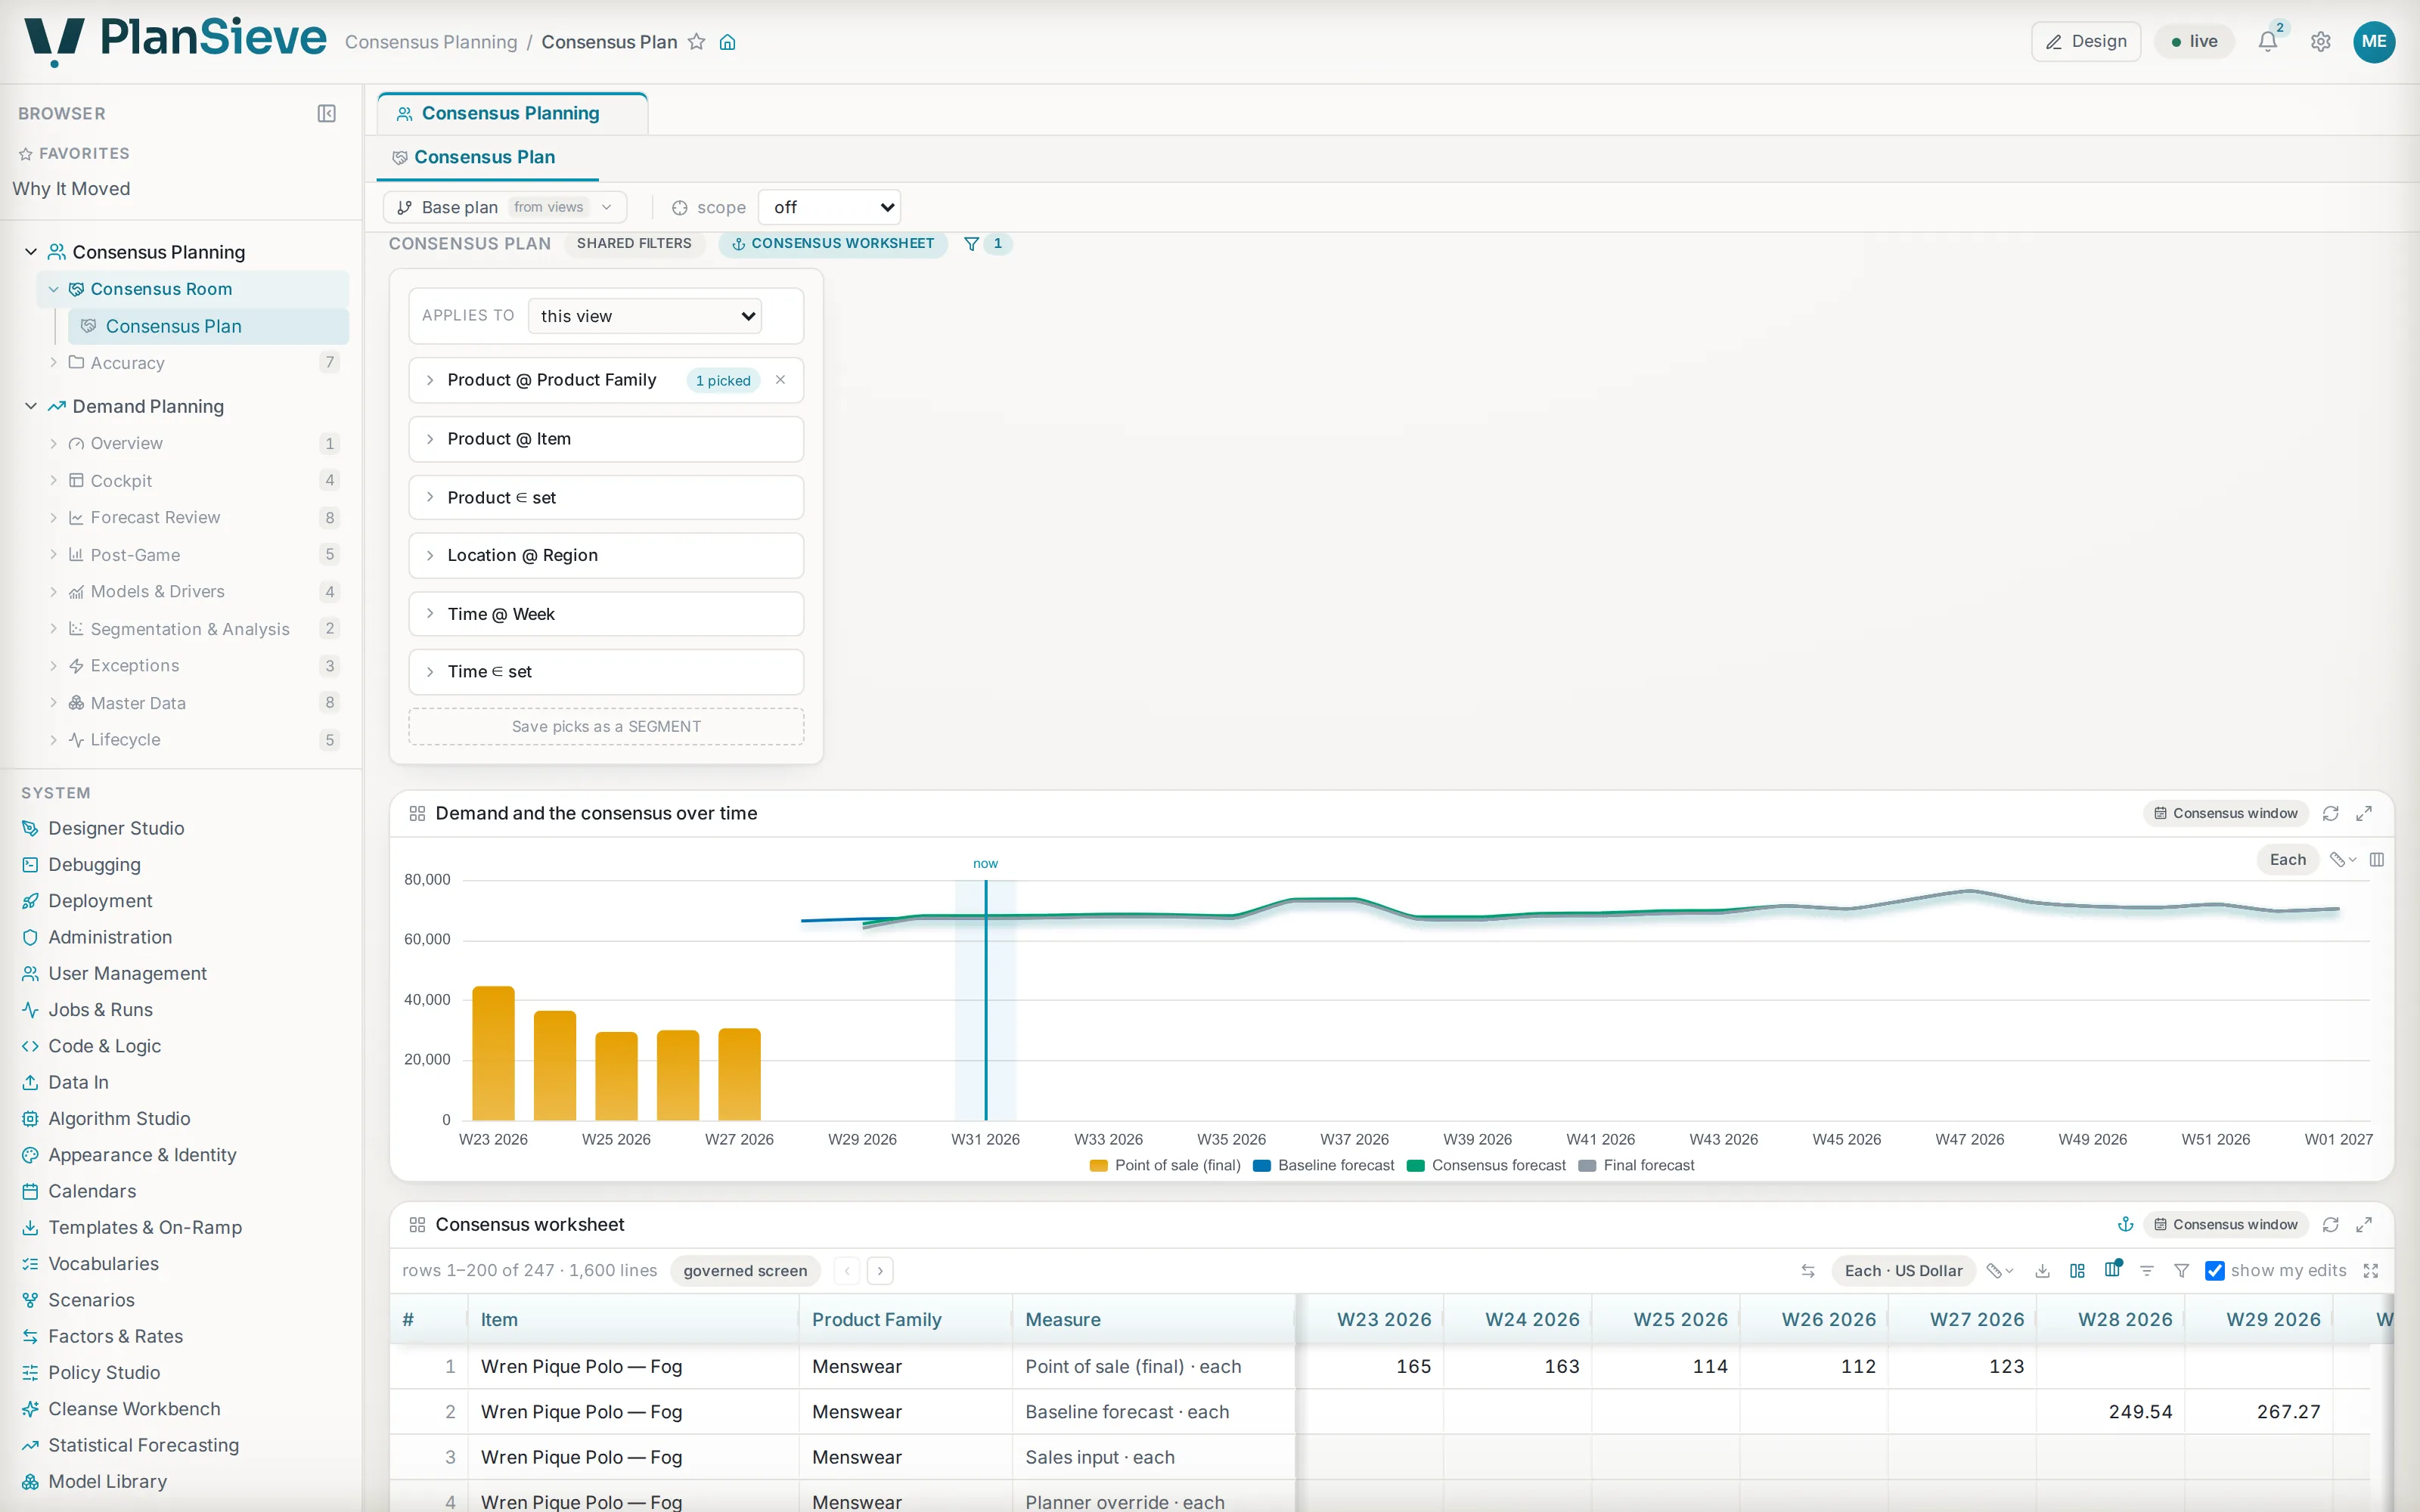This screenshot has width=2420, height=1512.
Task: Open Why It Moved favorite
Action: pyautogui.click(x=71, y=189)
